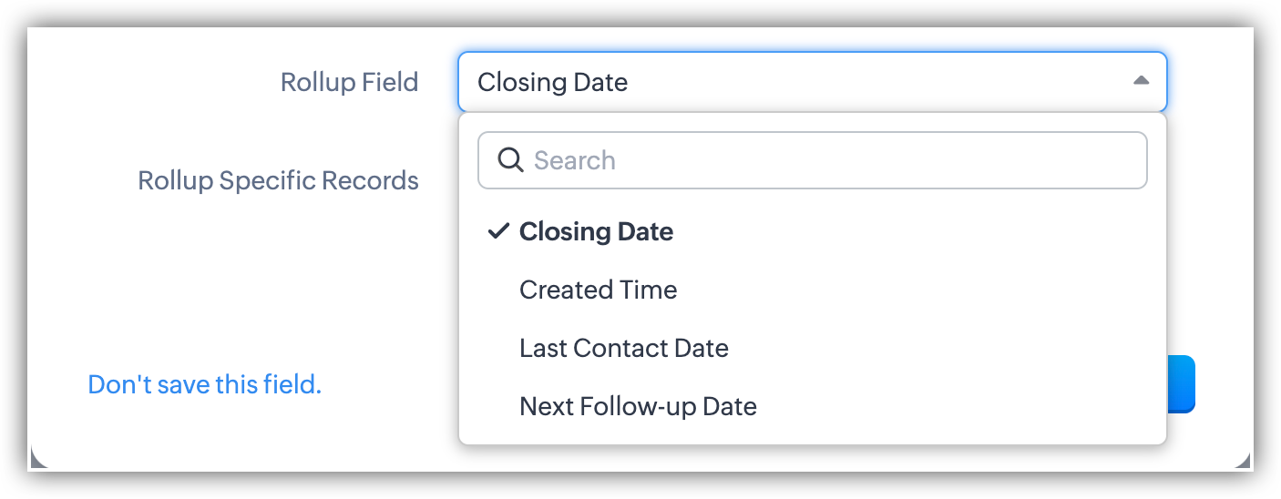Click the Search placeholder text
The image size is (1281, 499).
[x=574, y=160]
